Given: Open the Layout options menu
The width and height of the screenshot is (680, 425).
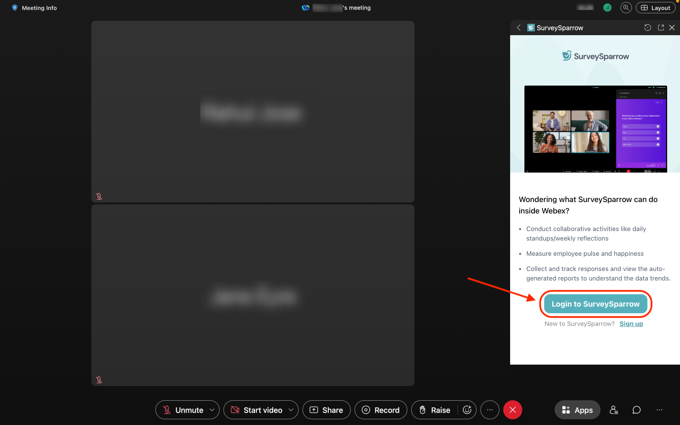Looking at the screenshot, I should pos(655,8).
